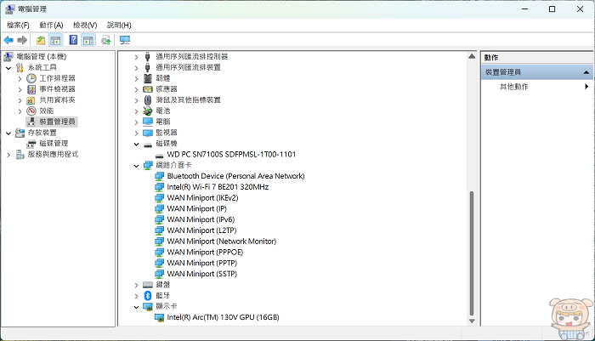The image size is (595, 341).
Task: Click the device tree scroll-up arrow
Action: click(x=472, y=56)
